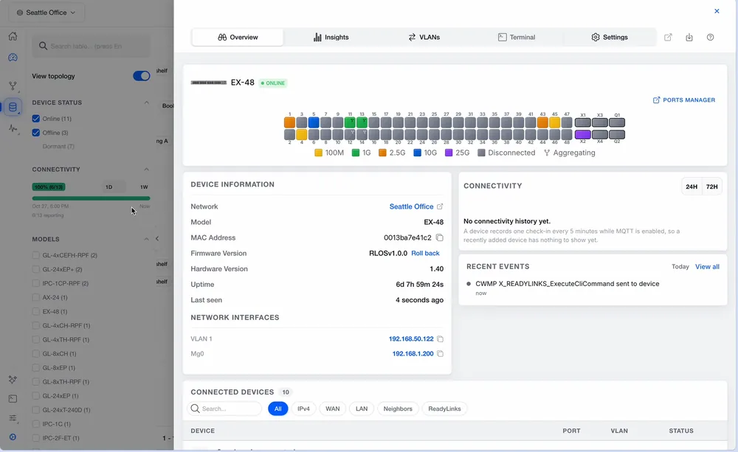Click the download icon in the panel header
The height and width of the screenshot is (452, 738).
click(x=689, y=37)
